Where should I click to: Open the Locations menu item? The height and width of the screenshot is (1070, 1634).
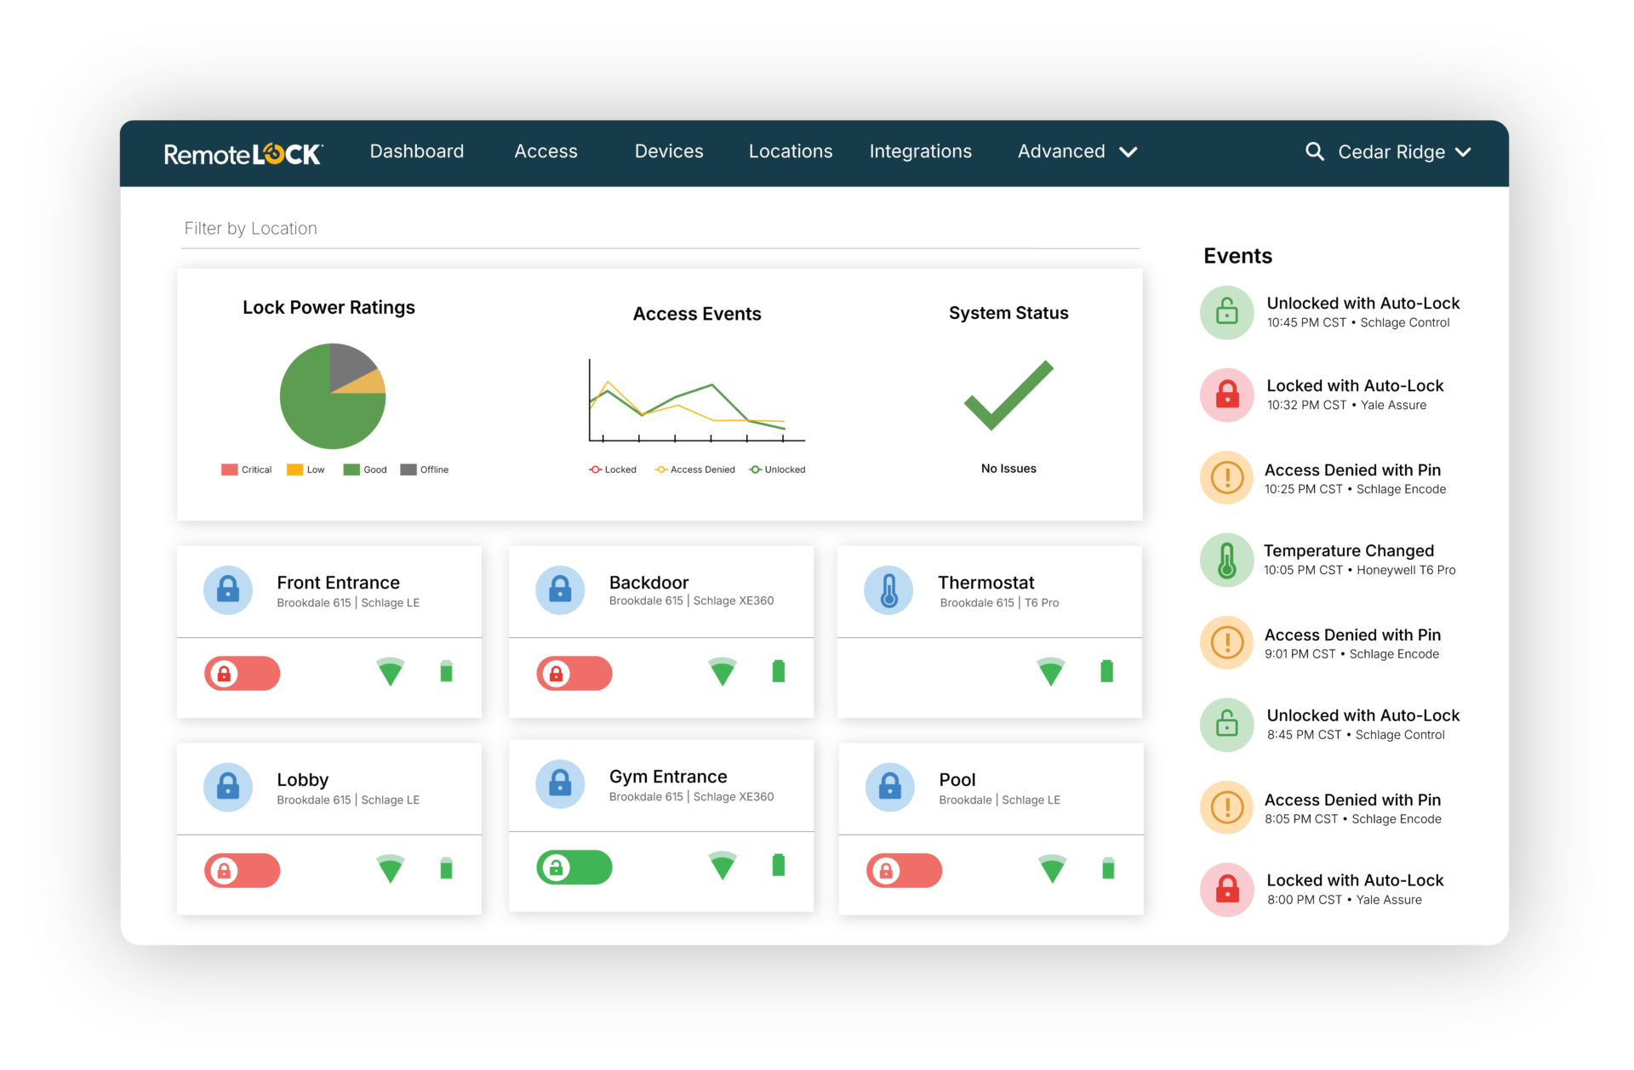(x=791, y=151)
